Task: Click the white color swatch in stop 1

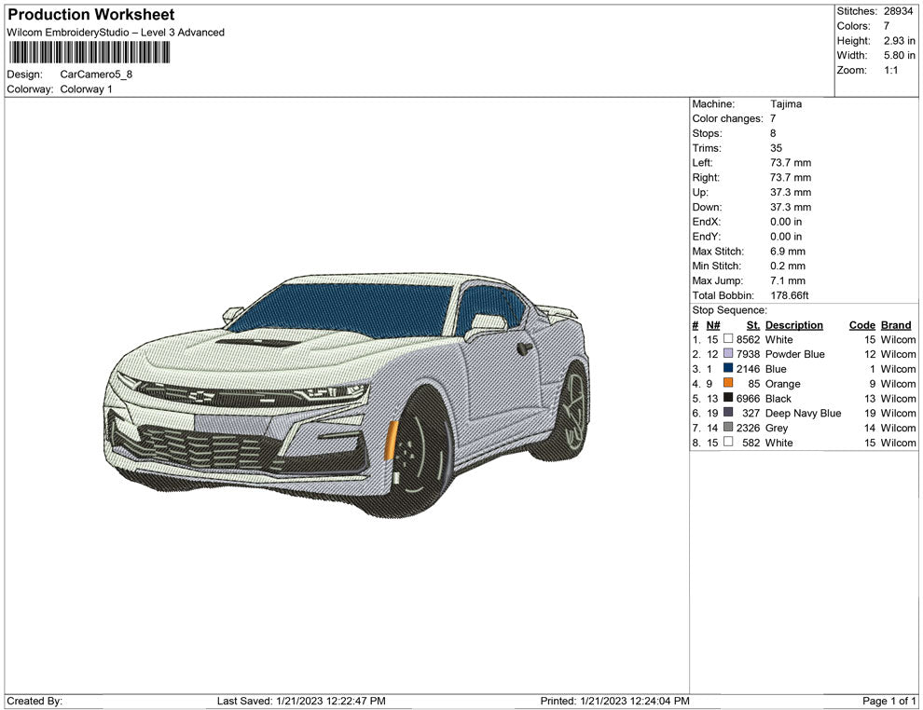Action: pyautogui.click(x=728, y=339)
